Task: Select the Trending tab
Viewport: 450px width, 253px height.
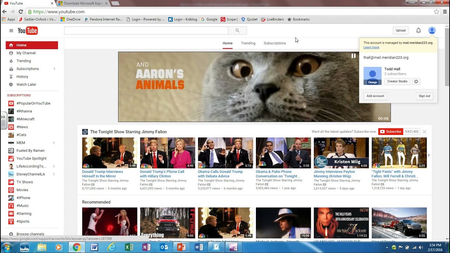Action: (248, 43)
